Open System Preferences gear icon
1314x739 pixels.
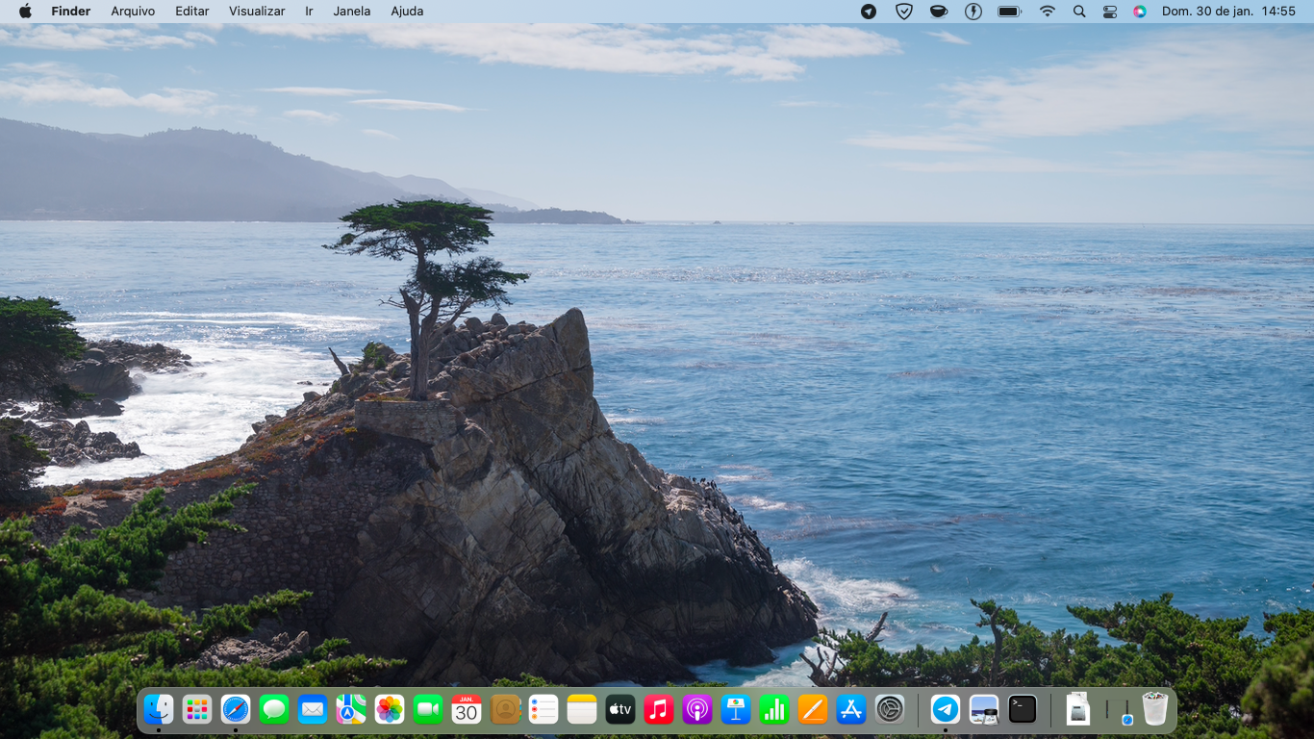(x=890, y=710)
